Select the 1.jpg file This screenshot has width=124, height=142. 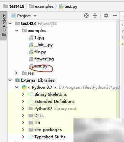coord(39,38)
